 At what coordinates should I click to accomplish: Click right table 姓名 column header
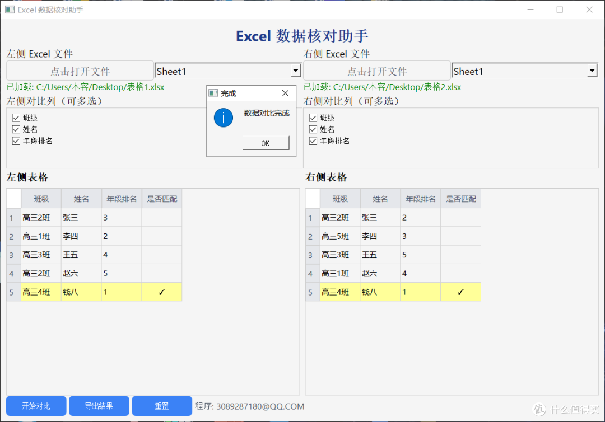pos(380,199)
